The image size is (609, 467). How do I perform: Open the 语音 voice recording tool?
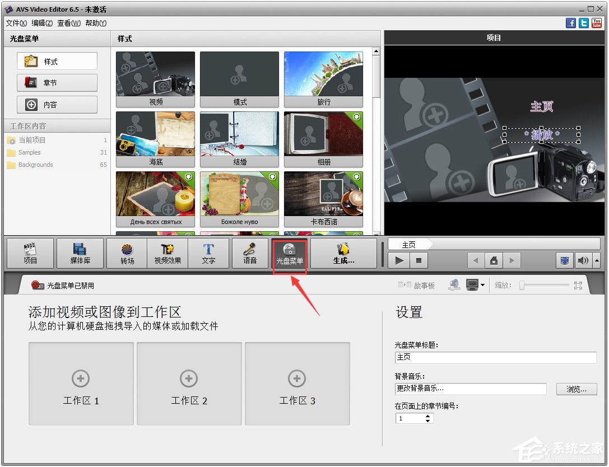(250, 253)
